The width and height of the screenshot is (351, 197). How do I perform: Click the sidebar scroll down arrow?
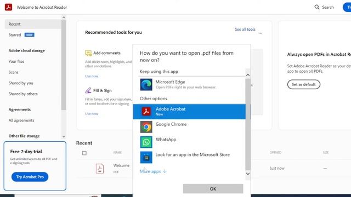pyautogui.click(x=64, y=136)
